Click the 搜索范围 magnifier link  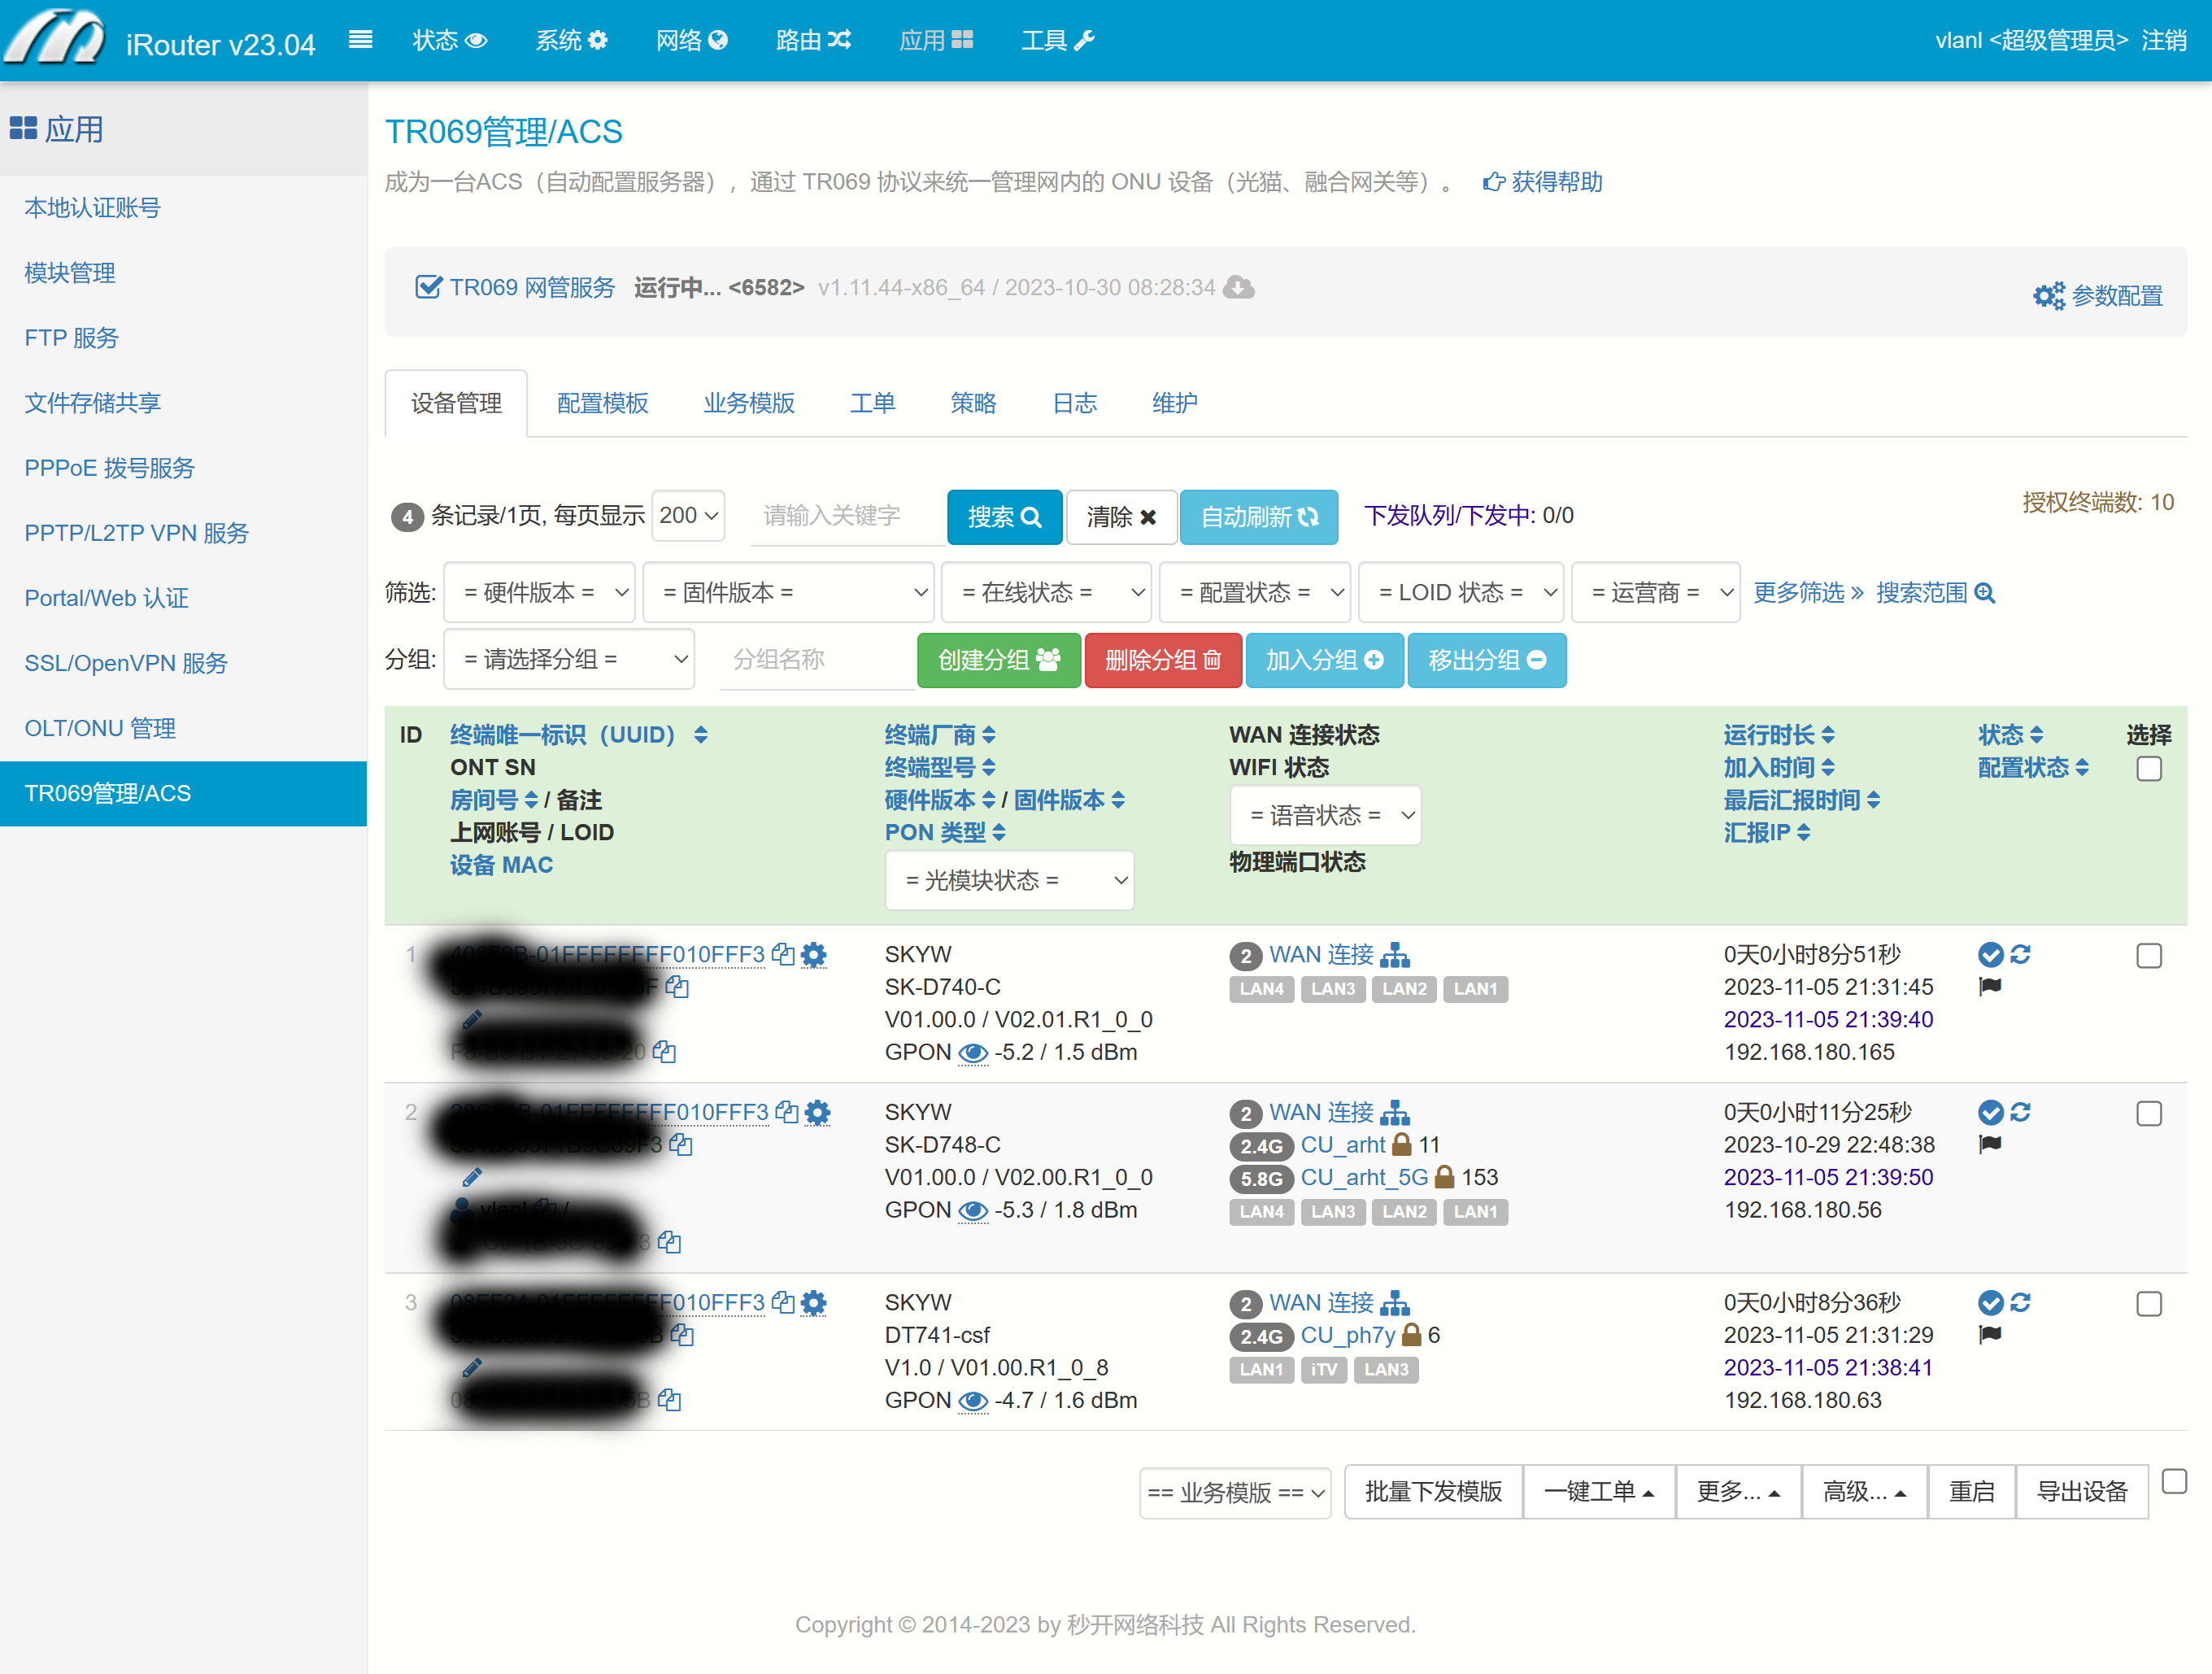point(1935,593)
